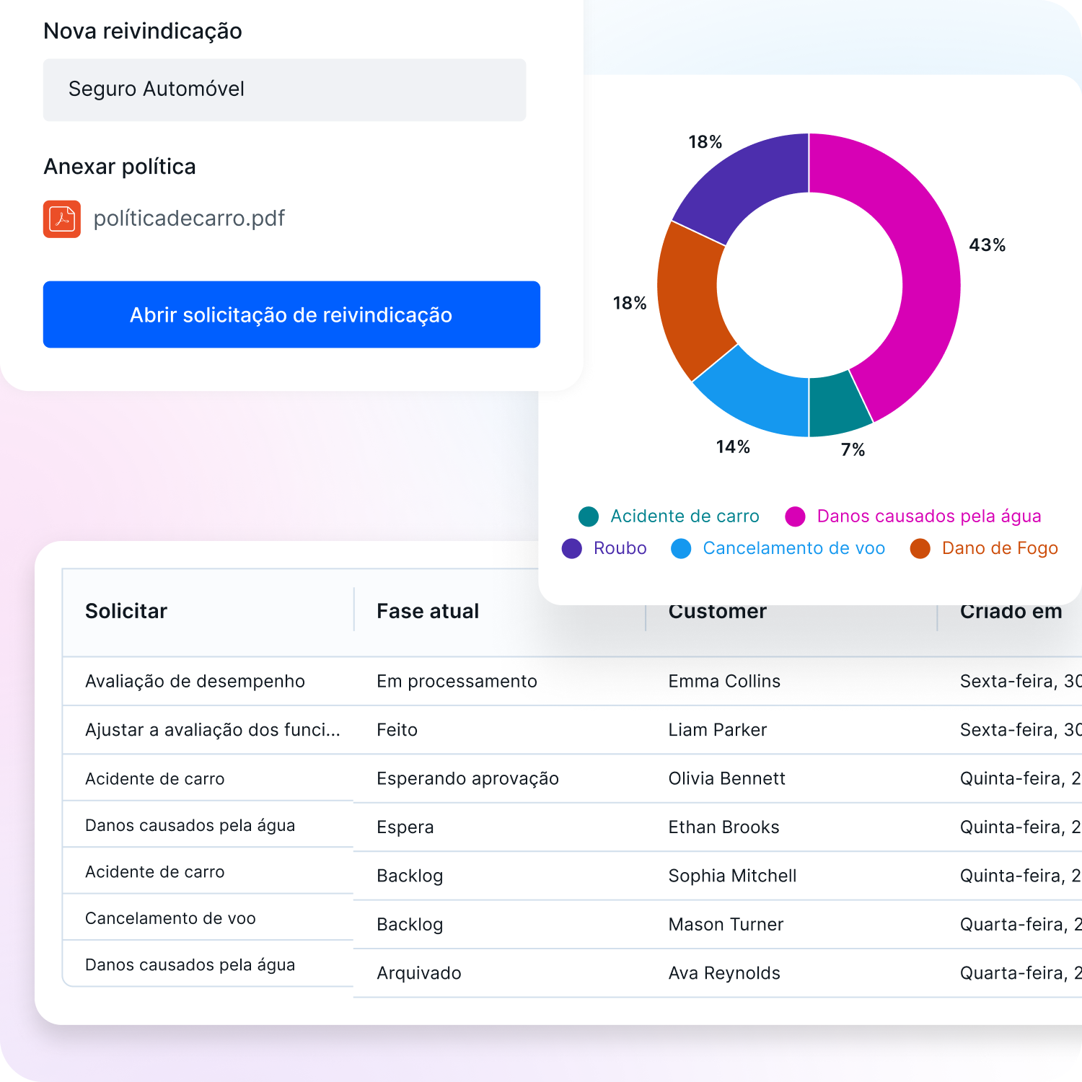Sort by the Solicitar column header
This screenshot has height=1082, width=1082.
(x=126, y=611)
